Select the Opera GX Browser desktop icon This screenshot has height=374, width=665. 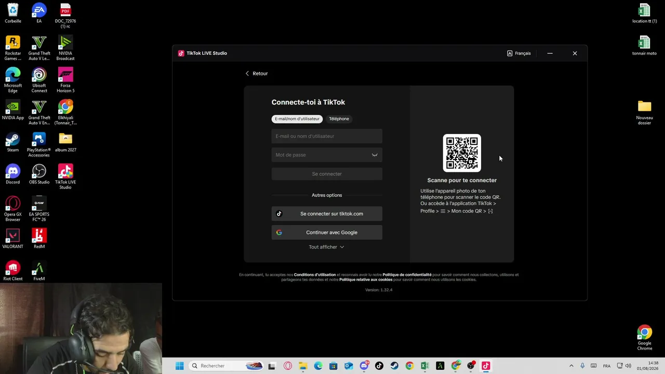[x=13, y=209]
